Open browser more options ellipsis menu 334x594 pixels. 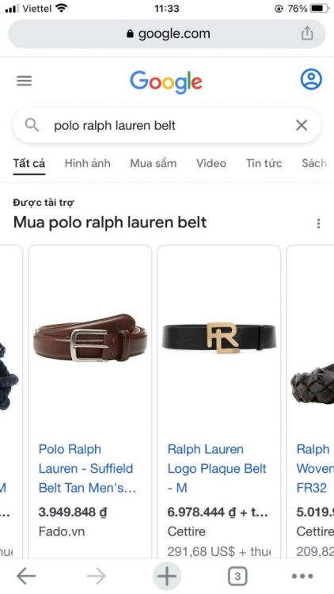[x=302, y=577]
